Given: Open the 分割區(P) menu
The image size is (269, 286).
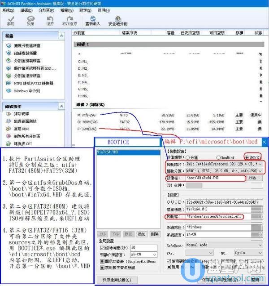Looking at the screenshot, I should (46, 10).
